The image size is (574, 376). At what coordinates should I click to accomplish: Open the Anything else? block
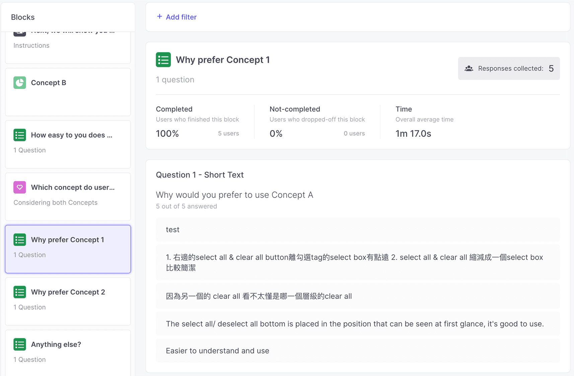(68, 353)
